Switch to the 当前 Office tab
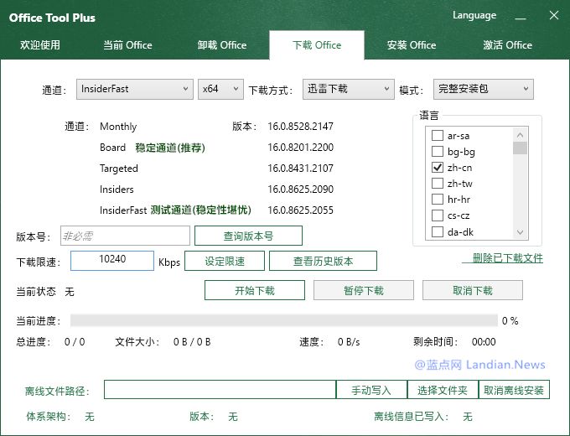 coord(127,45)
